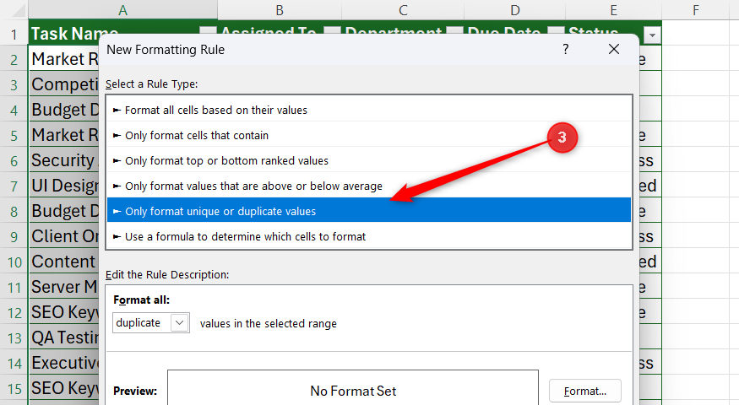Click the 'Security' cell in row 6
The width and height of the screenshot is (739, 405).
tap(64, 160)
